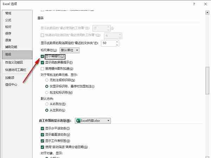Toggle 显示函数屏幕提示 checkbox

[x=43, y=63]
